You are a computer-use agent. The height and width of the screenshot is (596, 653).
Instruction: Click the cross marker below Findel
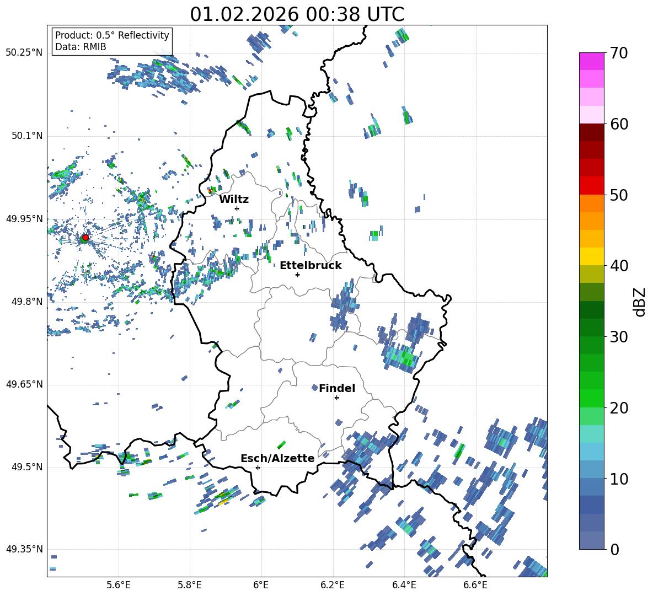336,398
